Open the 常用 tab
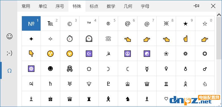 (26, 6)
